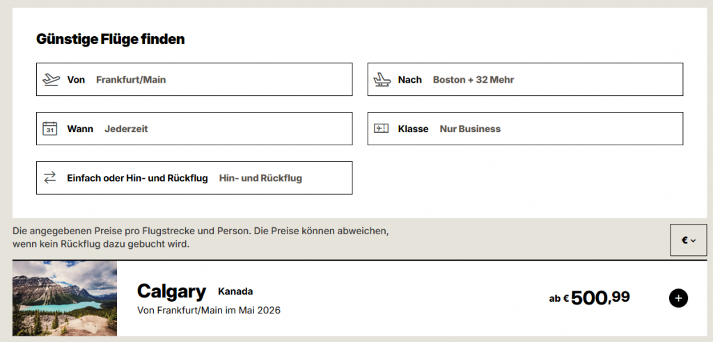Click the euro symbol in currency selector
The image size is (713, 342).
click(684, 241)
